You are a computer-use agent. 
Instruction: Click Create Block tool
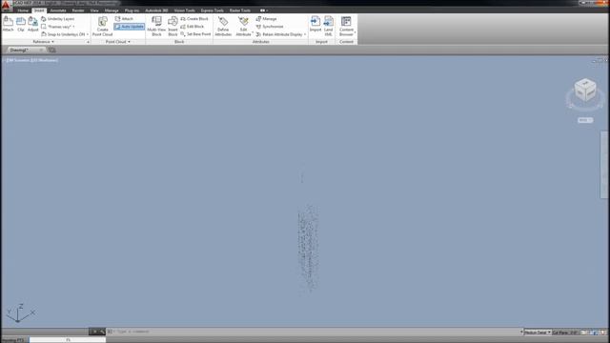coord(194,19)
